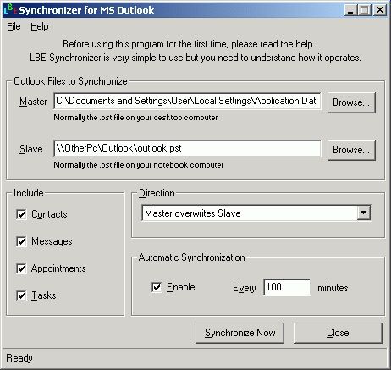The width and height of the screenshot is (391, 370).
Task: Close window using title bar X
Action: [x=380, y=10]
